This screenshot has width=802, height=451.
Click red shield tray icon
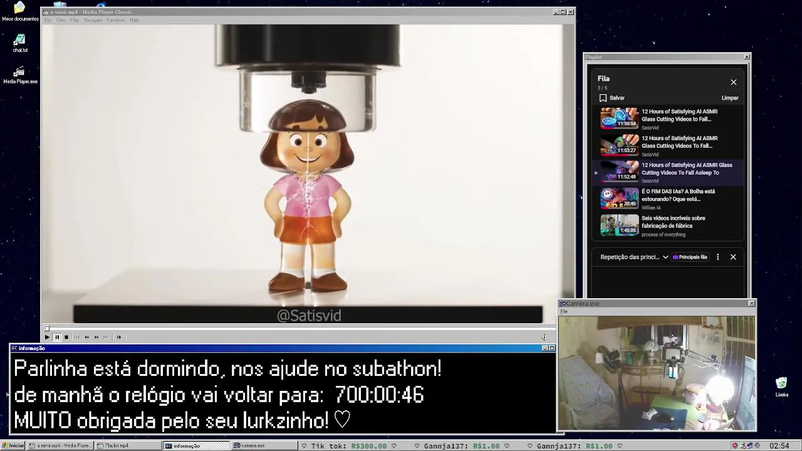[x=735, y=445]
